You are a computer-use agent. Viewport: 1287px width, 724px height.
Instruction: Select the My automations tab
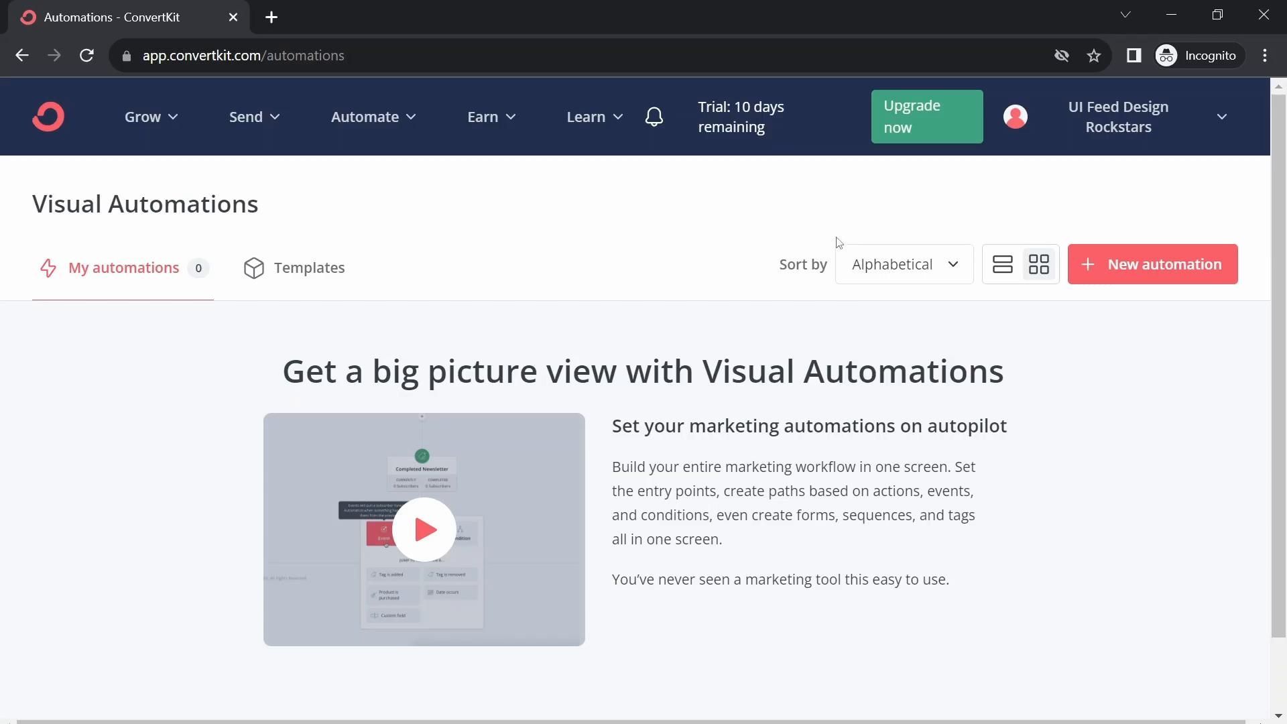coord(123,267)
